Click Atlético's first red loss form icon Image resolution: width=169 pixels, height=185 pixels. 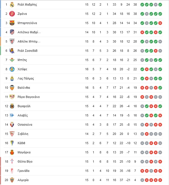tap(142, 32)
